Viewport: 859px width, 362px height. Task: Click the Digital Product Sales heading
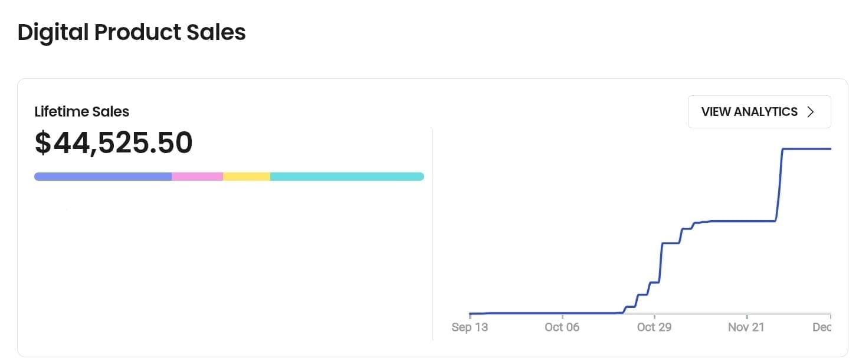132,32
